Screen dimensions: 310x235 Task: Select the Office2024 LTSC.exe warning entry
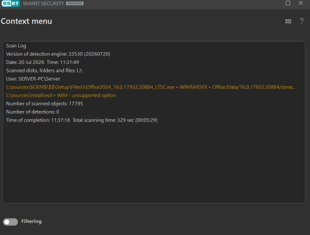pyautogui.click(x=151, y=87)
